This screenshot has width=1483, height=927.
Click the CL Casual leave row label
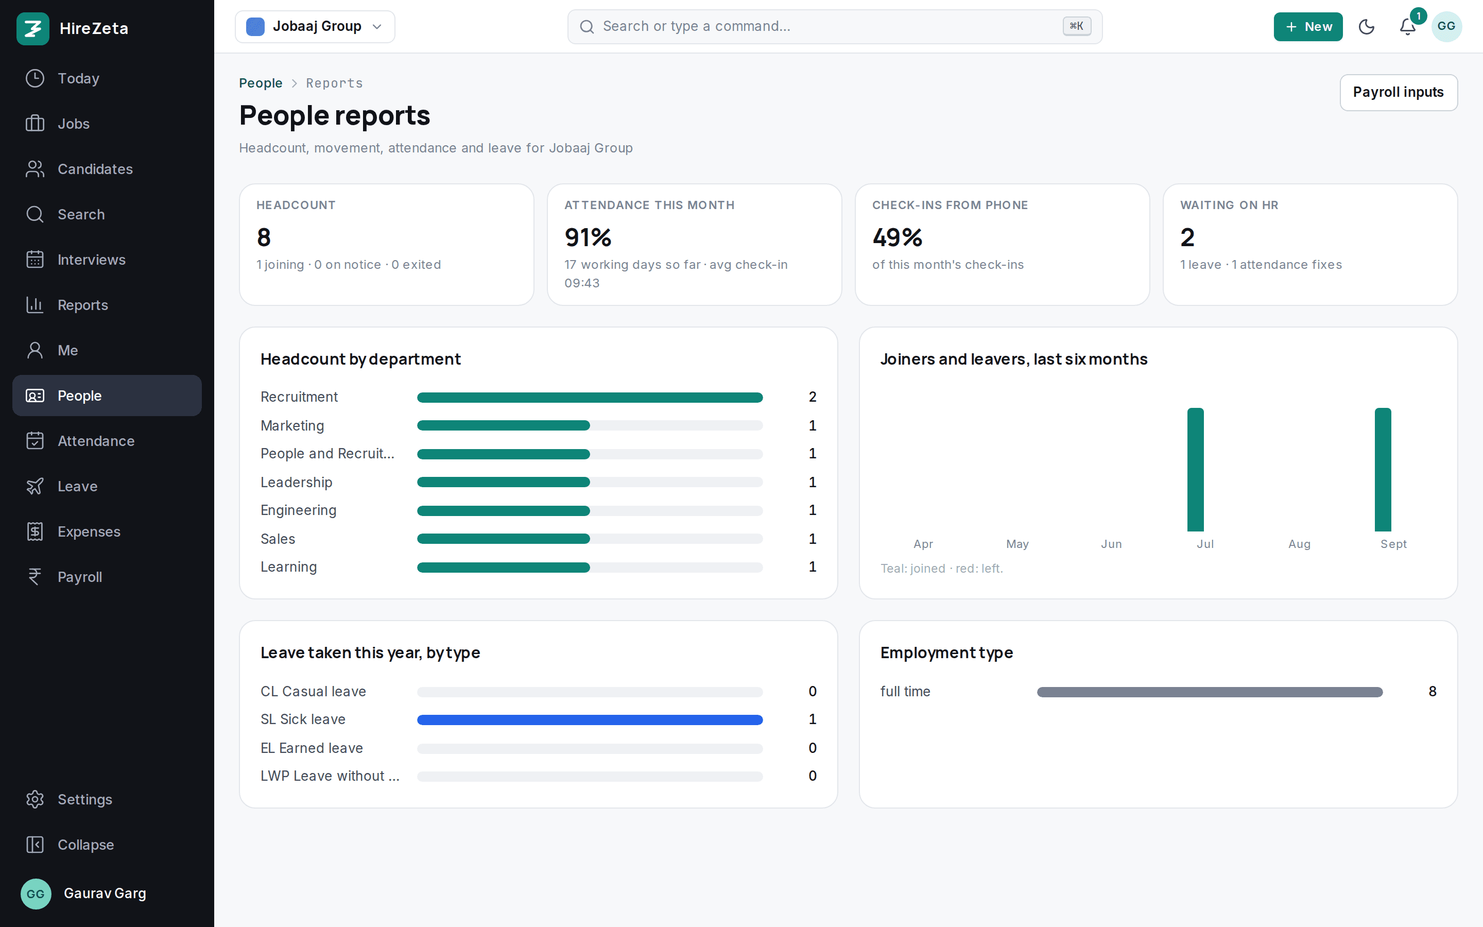(313, 692)
